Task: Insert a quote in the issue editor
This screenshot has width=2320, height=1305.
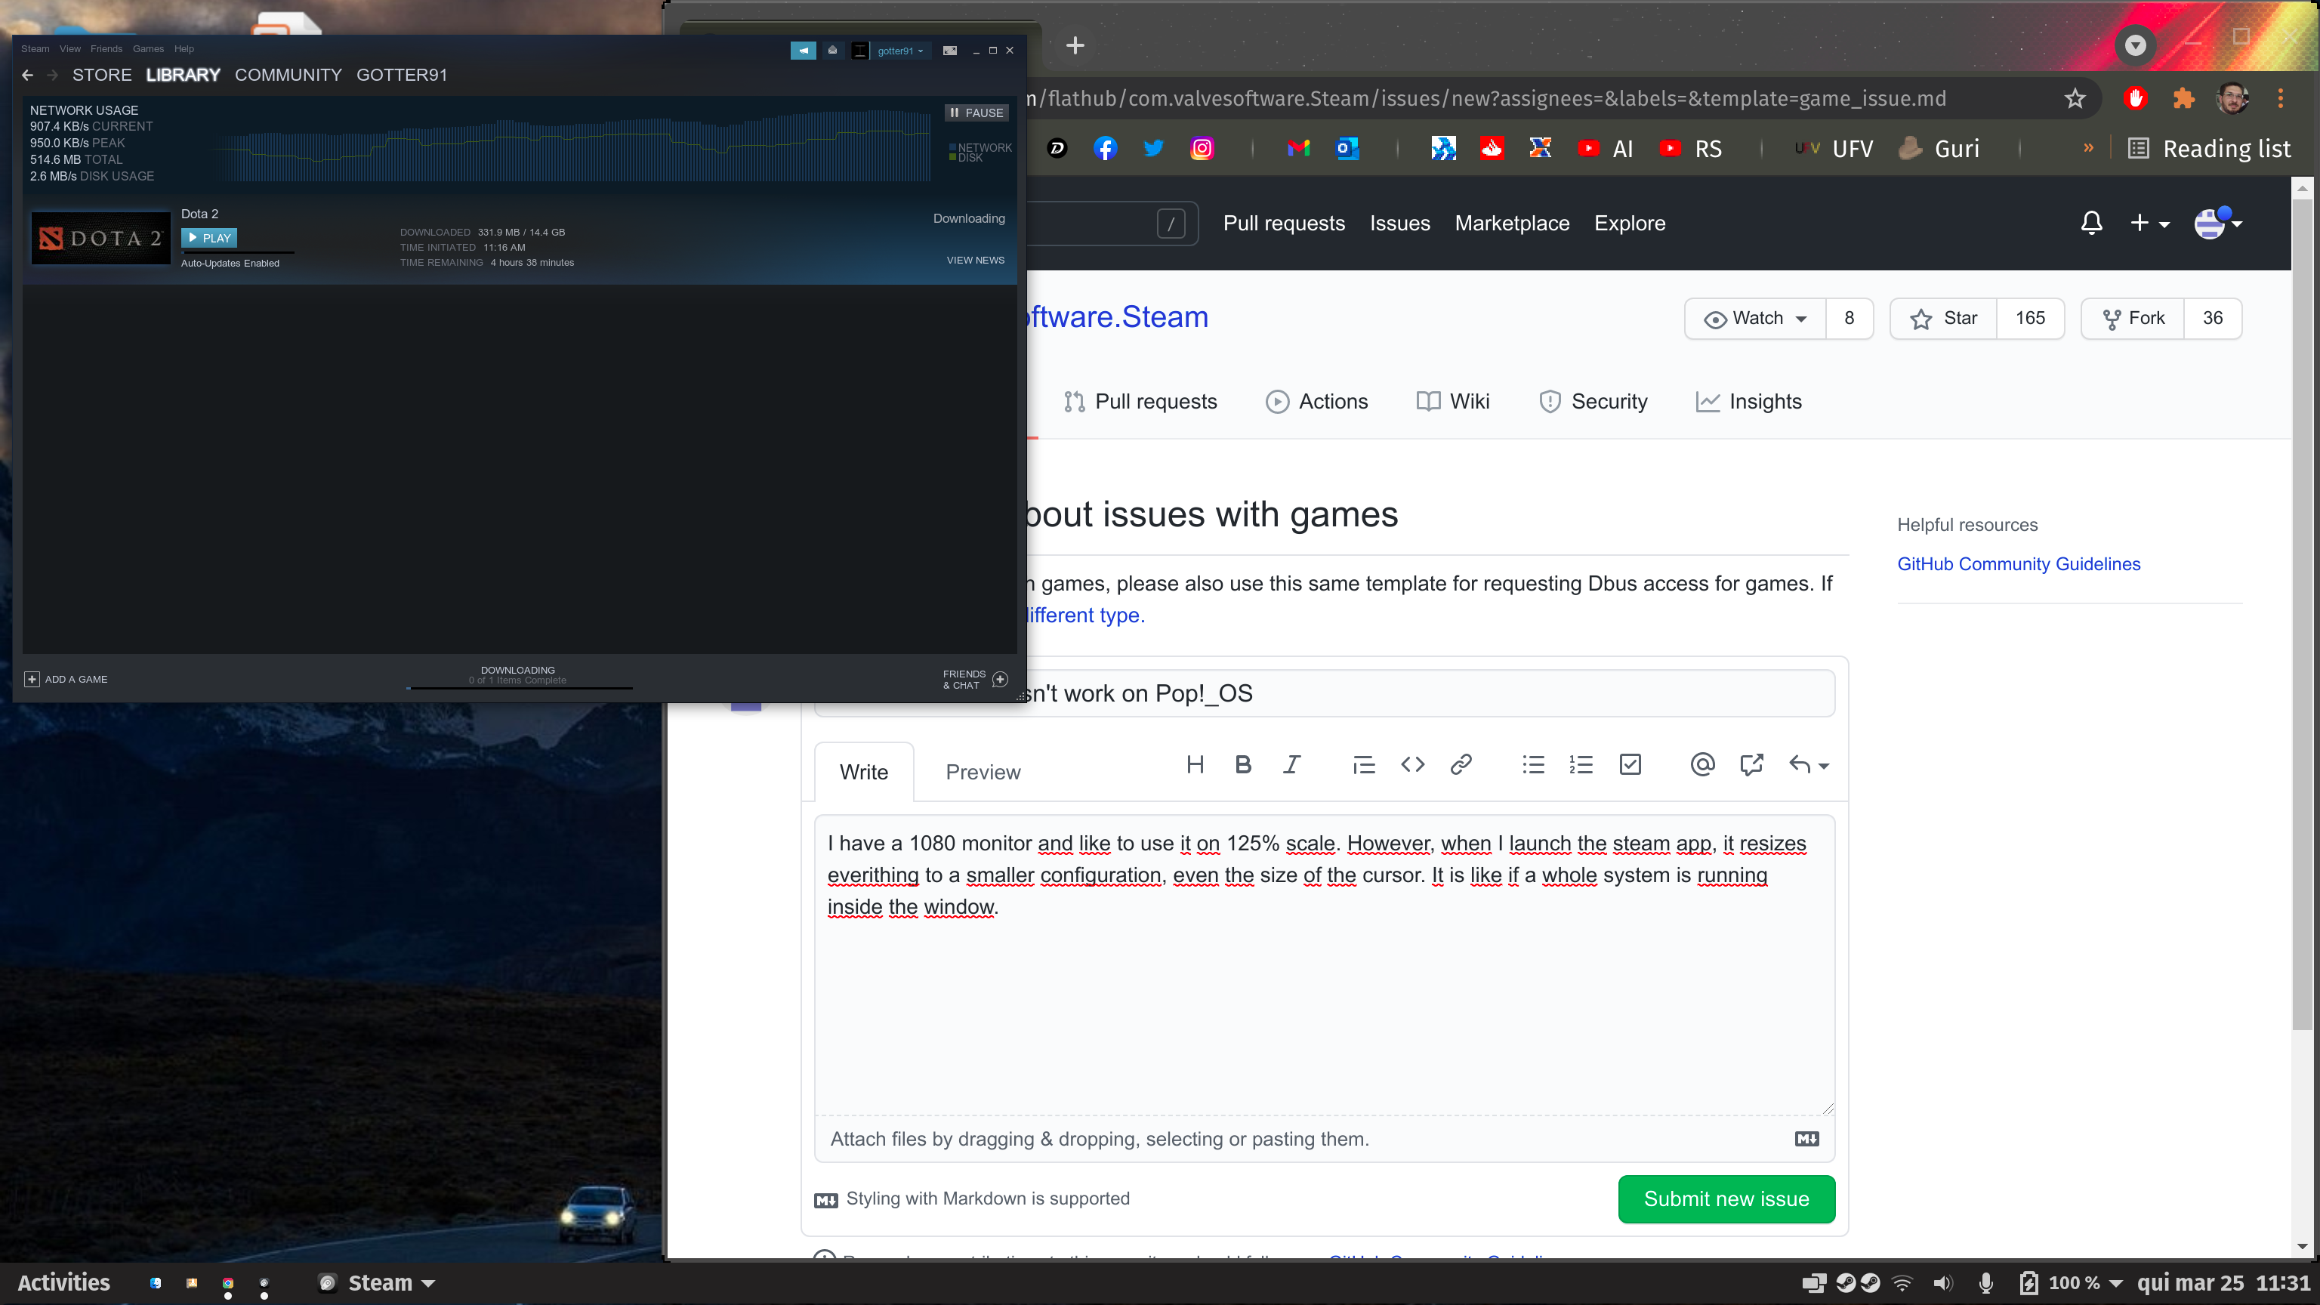Action: point(1364,764)
